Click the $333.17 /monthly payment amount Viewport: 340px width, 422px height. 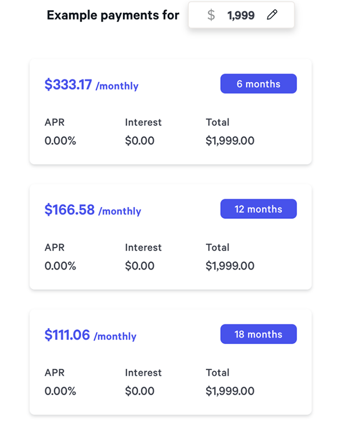tap(91, 85)
